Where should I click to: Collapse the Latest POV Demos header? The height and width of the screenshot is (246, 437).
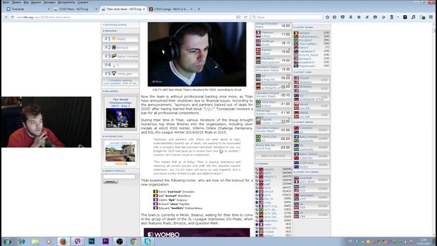click(x=307, y=172)
